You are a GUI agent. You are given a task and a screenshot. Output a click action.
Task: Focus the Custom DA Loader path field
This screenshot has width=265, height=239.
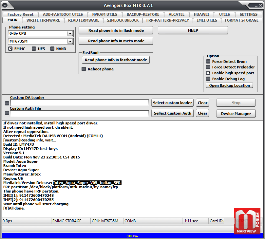[x=79, y=103]
